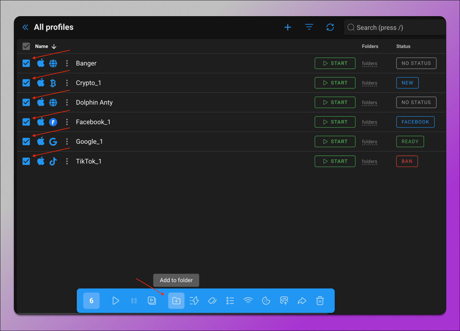This screenshot has width=460, height=331.
Task: Start the Banger profile
Action: click(x=335, y=63)
